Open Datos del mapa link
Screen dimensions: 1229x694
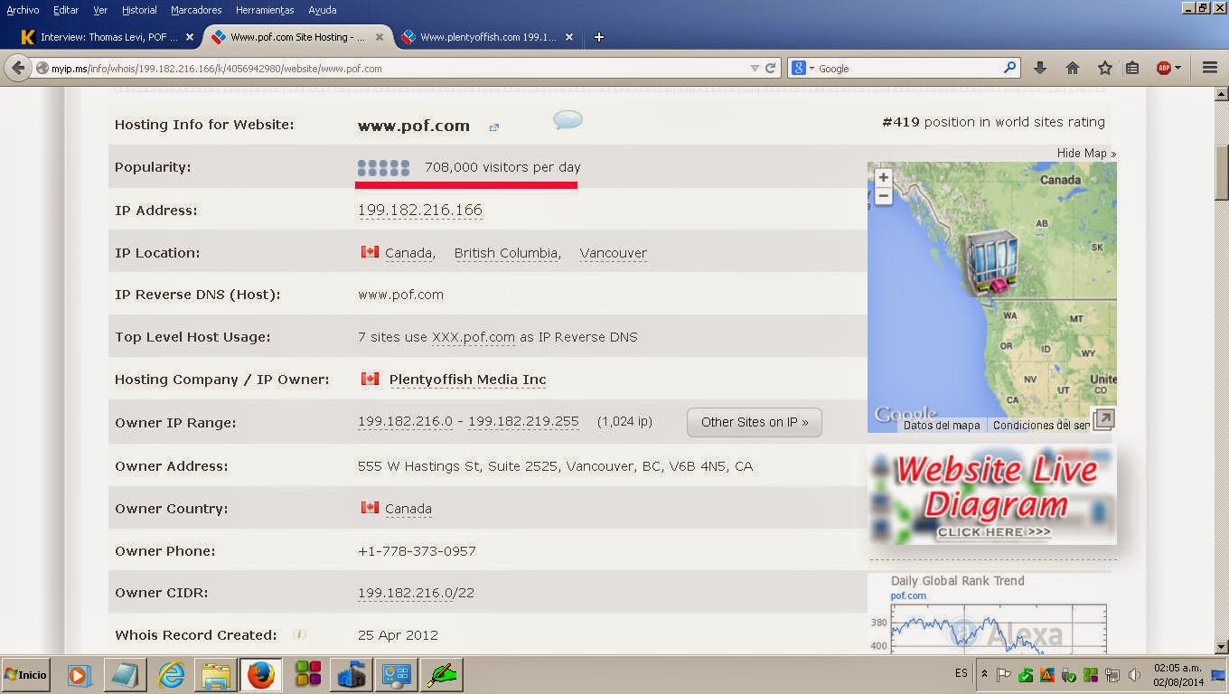pyautogui.click(x=942, y=426)
